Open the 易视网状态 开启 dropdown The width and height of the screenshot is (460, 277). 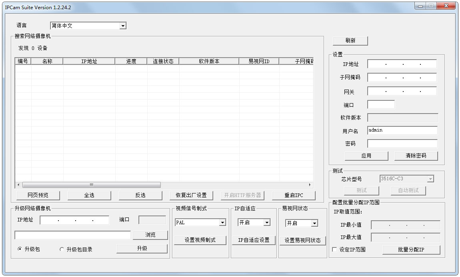pos(314,222)
